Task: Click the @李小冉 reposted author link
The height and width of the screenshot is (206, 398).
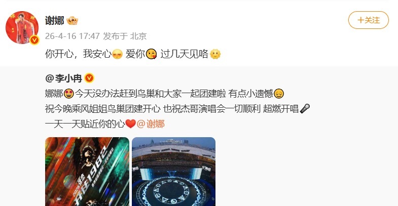Action: point(63,78)
